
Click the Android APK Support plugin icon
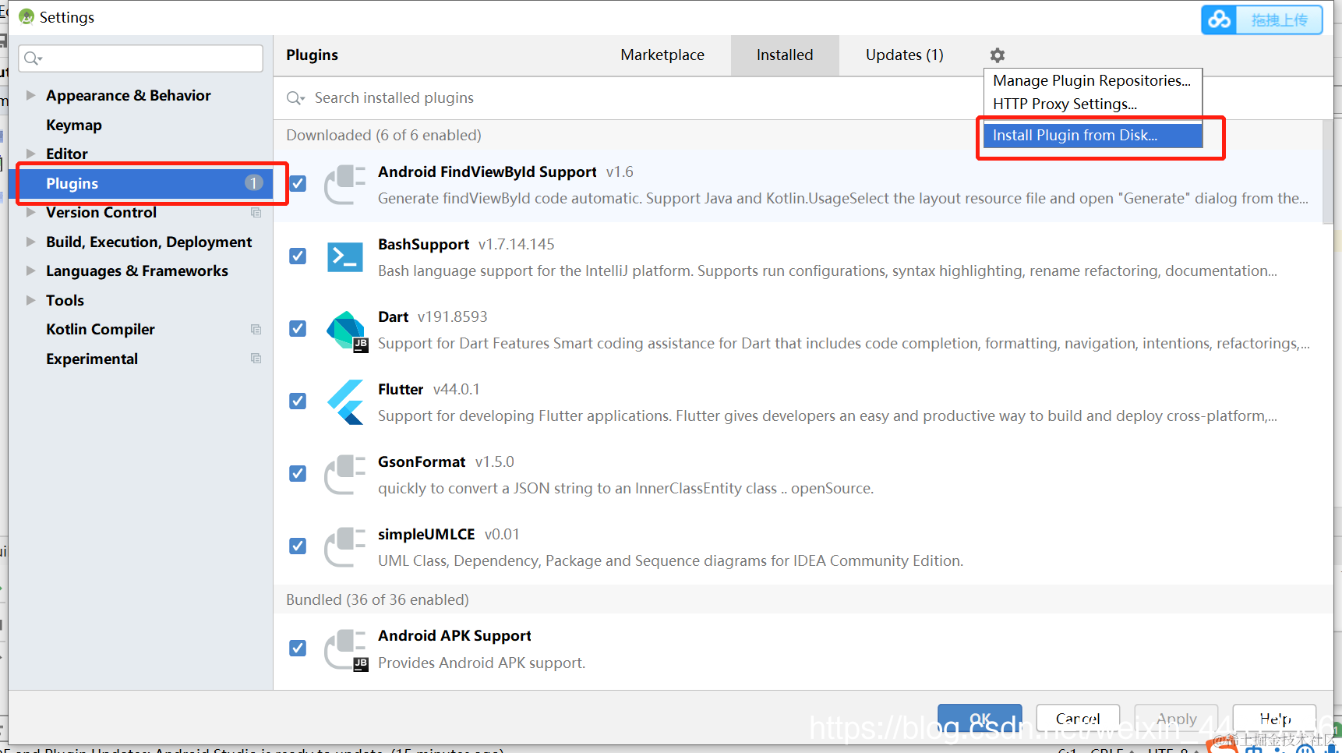[346, 650]
